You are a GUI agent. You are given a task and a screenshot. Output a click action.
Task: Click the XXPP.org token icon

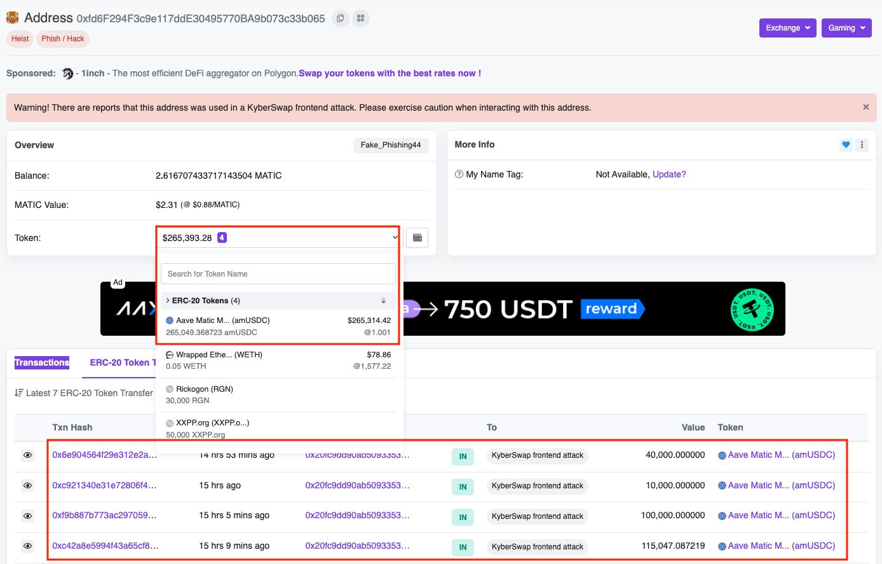(170, 423)
